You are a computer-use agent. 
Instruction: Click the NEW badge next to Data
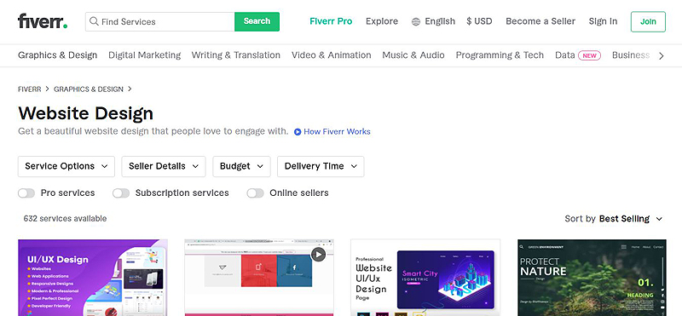pyautogui.click(x=589, y=55)
